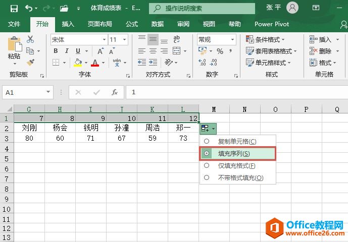
Task: Apply middle vertical alignment
Action: [153, 39]
